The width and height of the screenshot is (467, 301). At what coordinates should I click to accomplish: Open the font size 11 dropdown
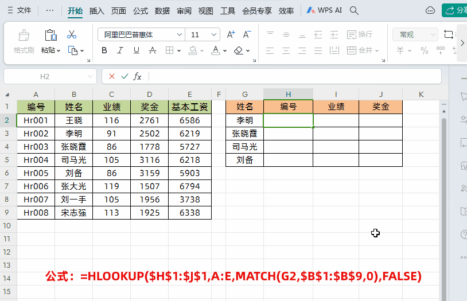(214, 34)
